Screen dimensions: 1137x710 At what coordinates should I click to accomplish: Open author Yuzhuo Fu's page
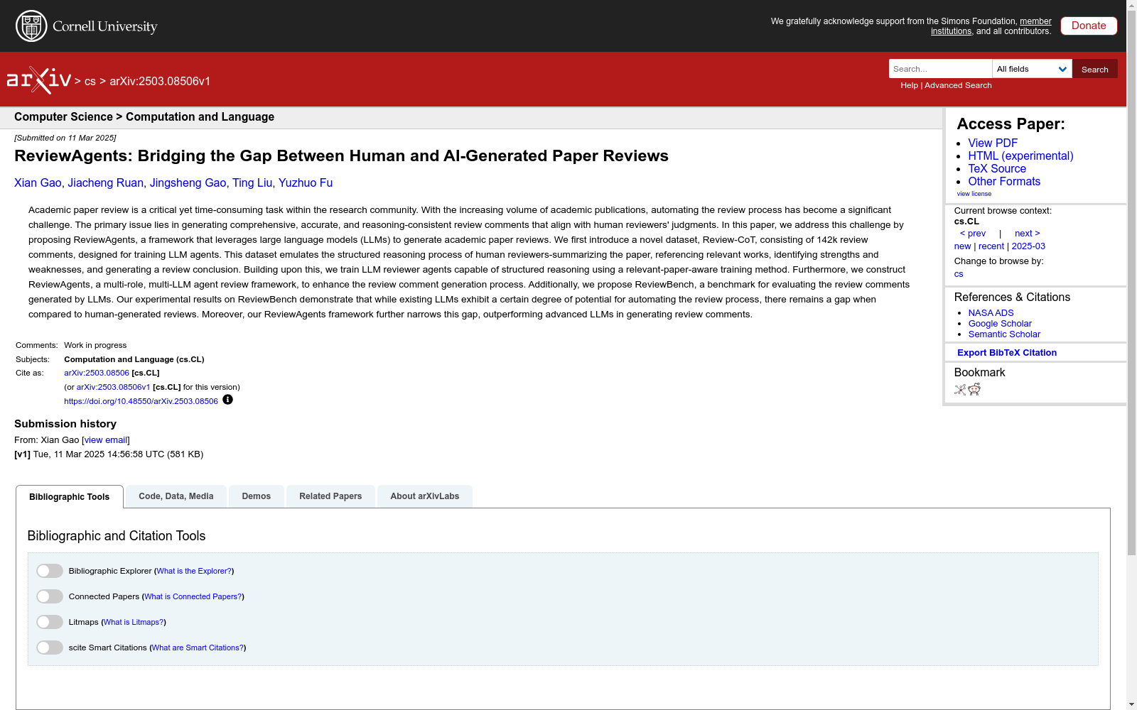[x=306, y=182]
